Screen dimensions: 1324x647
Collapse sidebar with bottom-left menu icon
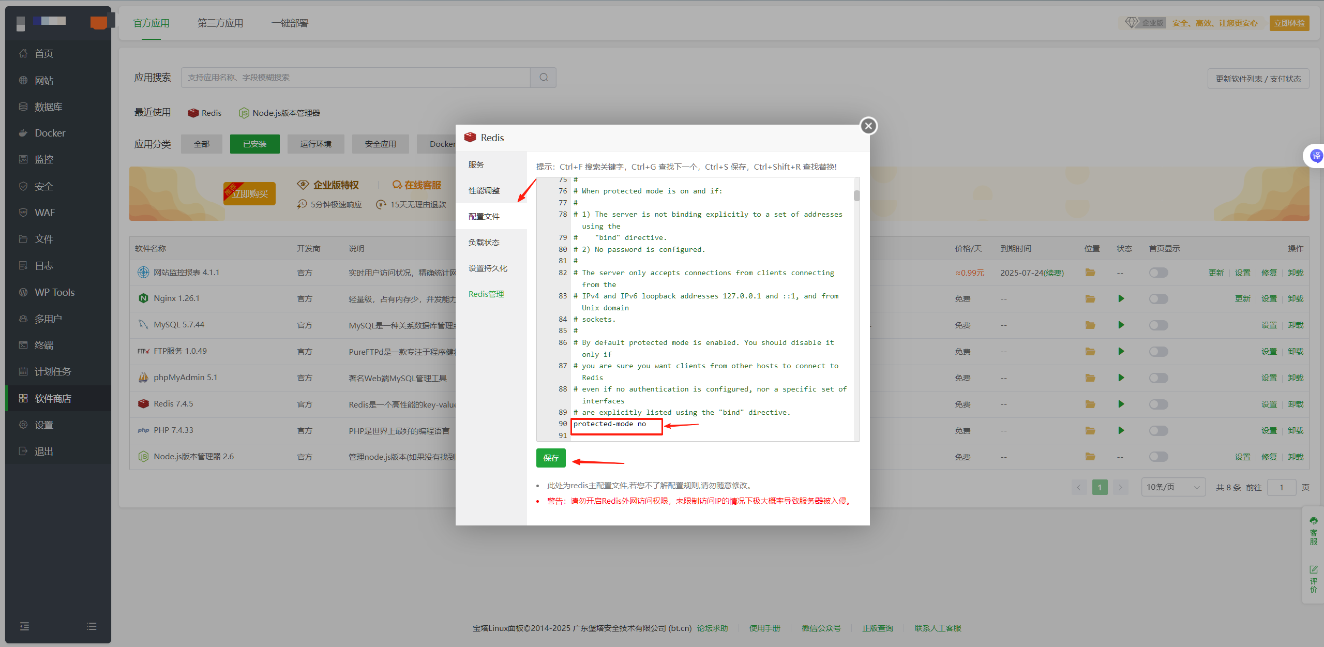(24, 626)
